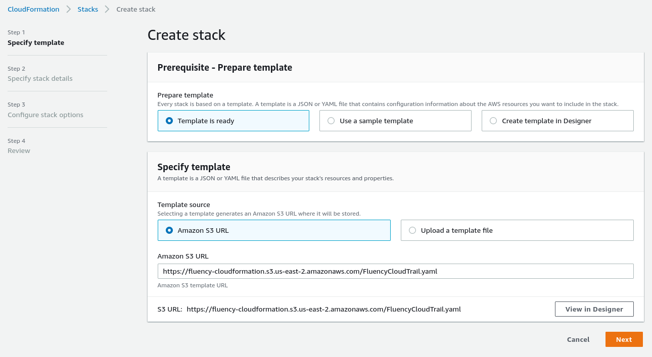
Task: Click the 'Create stack' page heading
Action: click(187, 35)
